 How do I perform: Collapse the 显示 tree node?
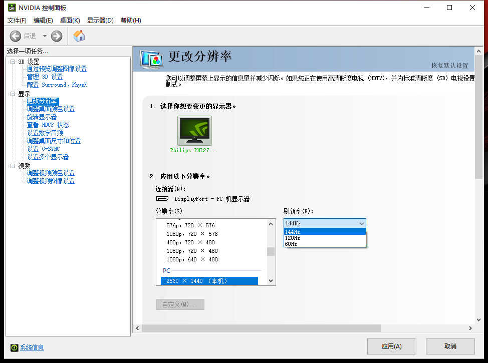pos(13,94)
